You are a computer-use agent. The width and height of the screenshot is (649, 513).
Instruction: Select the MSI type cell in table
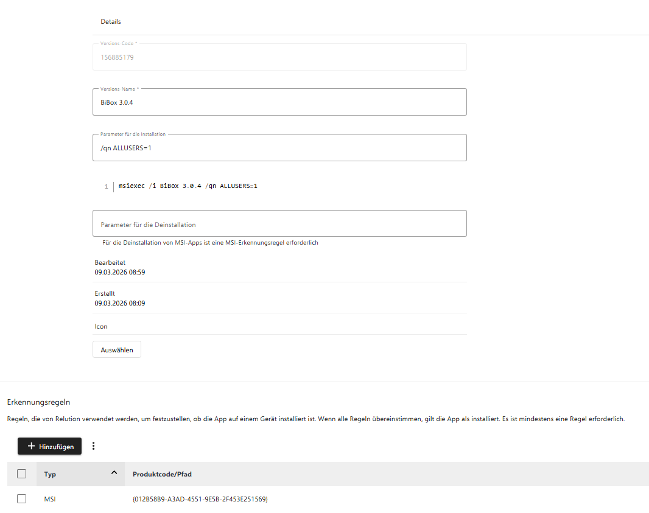[50, 499]
